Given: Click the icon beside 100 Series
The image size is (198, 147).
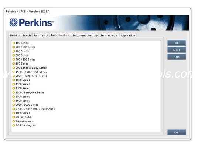Looking at the screenshot, I should (14, 43).
